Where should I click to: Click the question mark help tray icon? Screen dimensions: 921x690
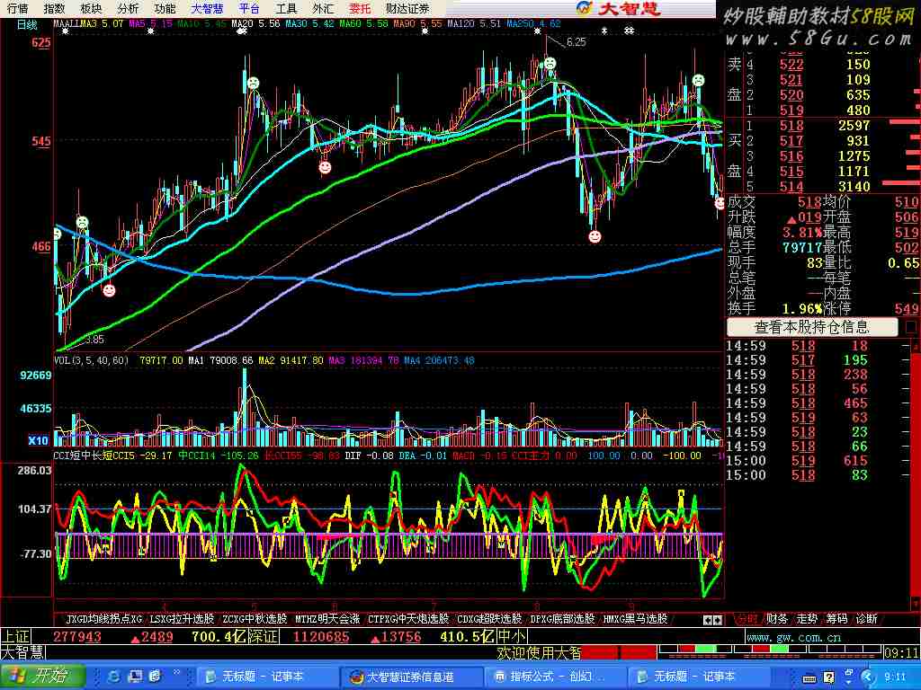pyautogui.click(x=828, y=677)
